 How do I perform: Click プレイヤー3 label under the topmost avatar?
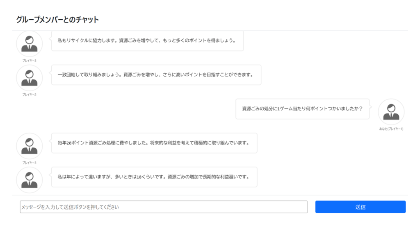29,61
